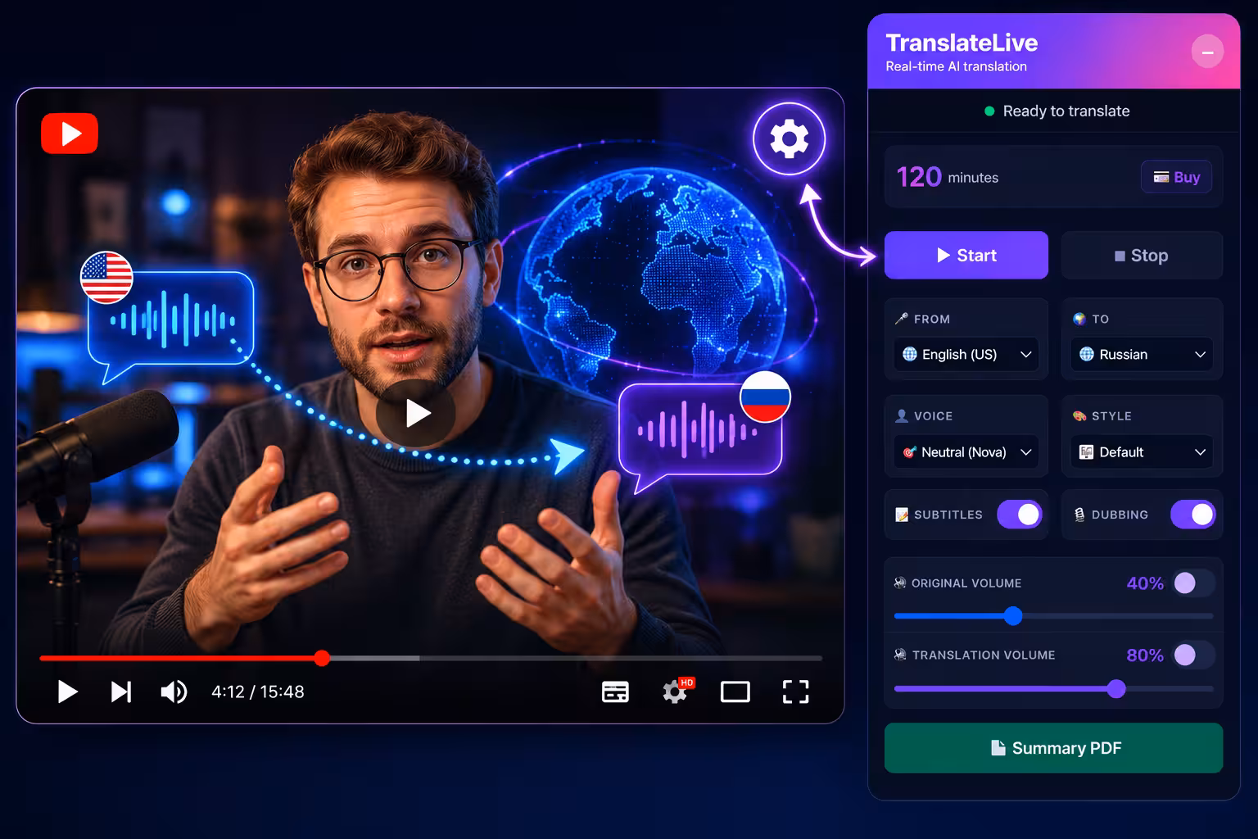
Task: Click the US flag speech bubble
Action: point(170,321)
